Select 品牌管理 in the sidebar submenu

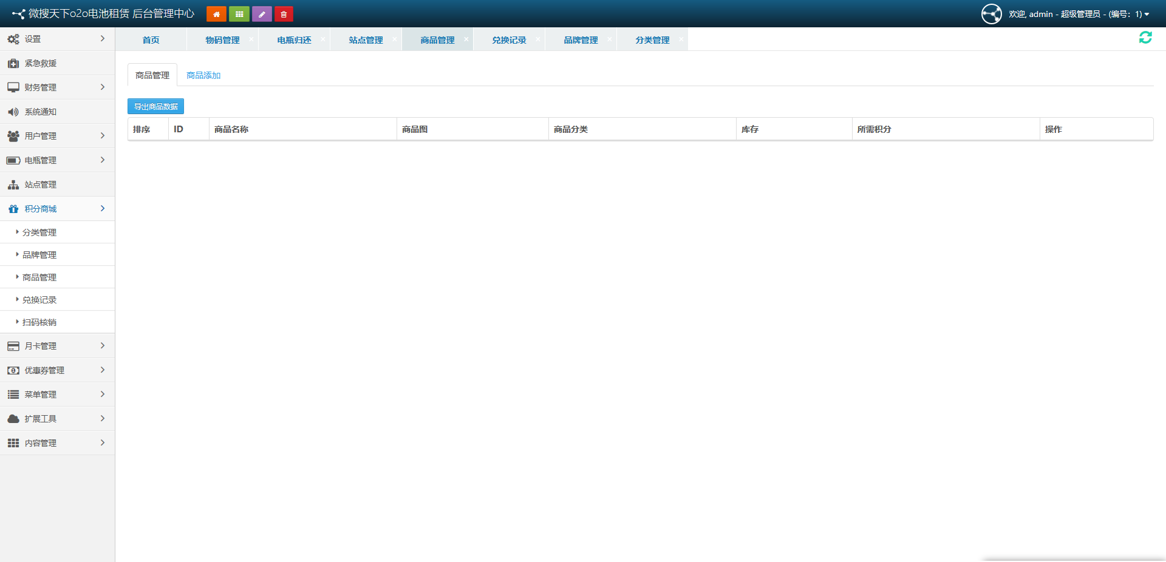click(x=39, y=255)
